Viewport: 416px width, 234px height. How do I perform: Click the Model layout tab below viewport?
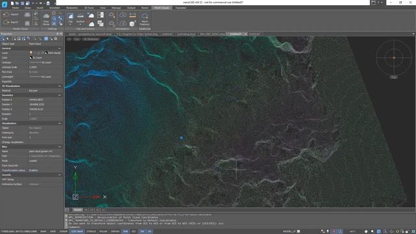78,210
